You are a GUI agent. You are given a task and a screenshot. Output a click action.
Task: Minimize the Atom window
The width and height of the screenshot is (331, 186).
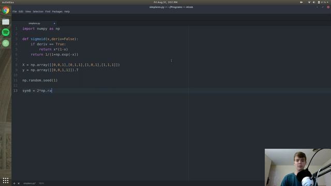[317, 7]
